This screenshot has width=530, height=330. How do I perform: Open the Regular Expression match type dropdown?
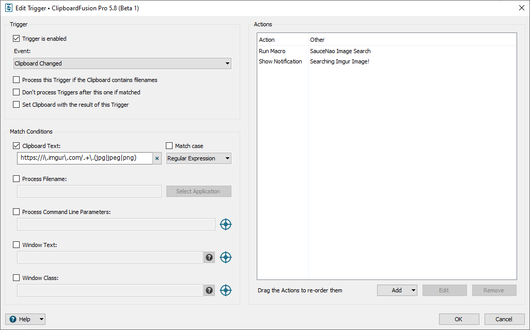198,158
